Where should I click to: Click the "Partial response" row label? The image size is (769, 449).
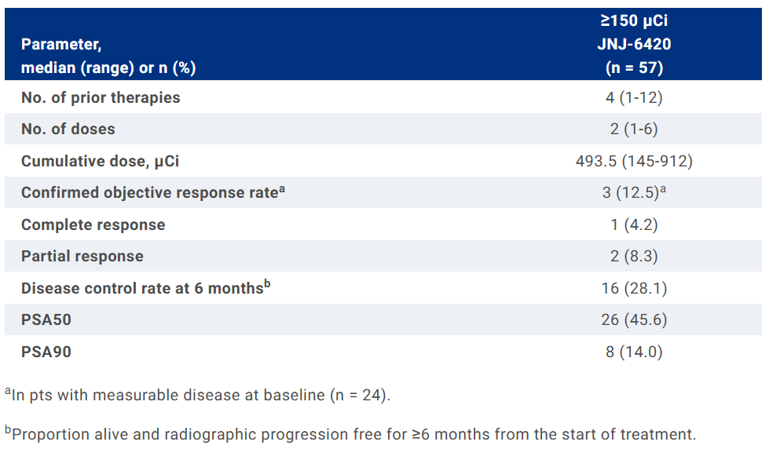(x=82, y=257)
